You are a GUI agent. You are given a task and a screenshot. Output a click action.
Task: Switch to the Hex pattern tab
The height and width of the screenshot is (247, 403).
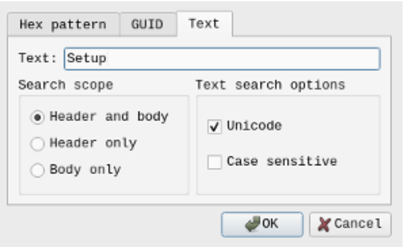[62, 24]
